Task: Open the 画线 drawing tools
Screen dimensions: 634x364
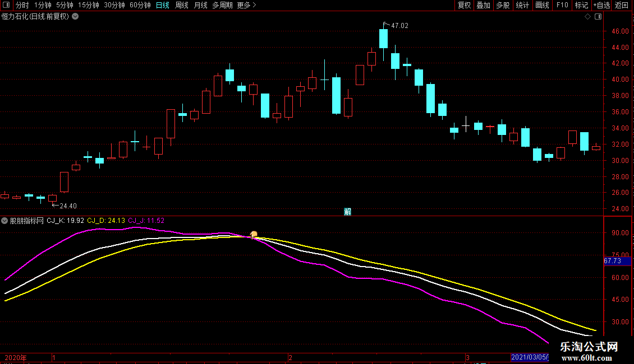Action: (542, 5)
